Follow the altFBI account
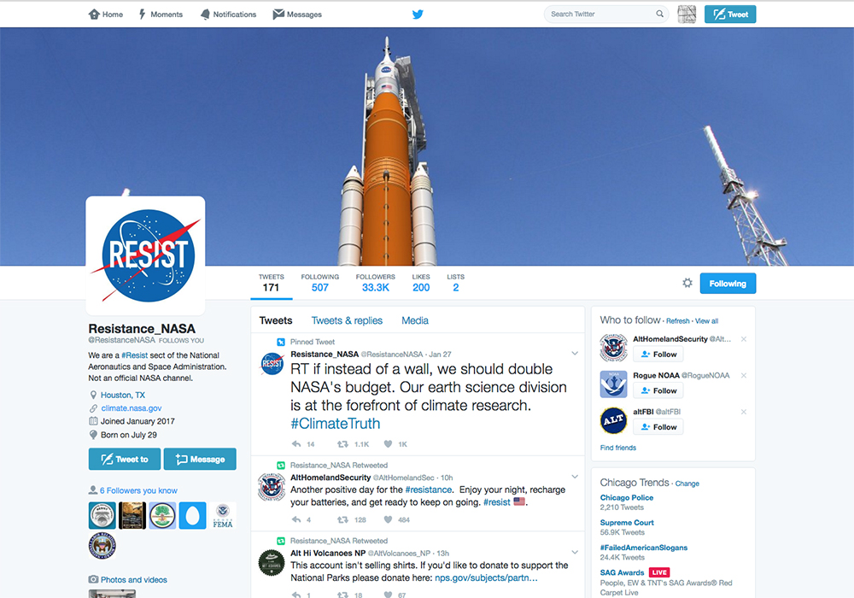The width and height of the screenshot is (854, 598). (x=658, y=427)
